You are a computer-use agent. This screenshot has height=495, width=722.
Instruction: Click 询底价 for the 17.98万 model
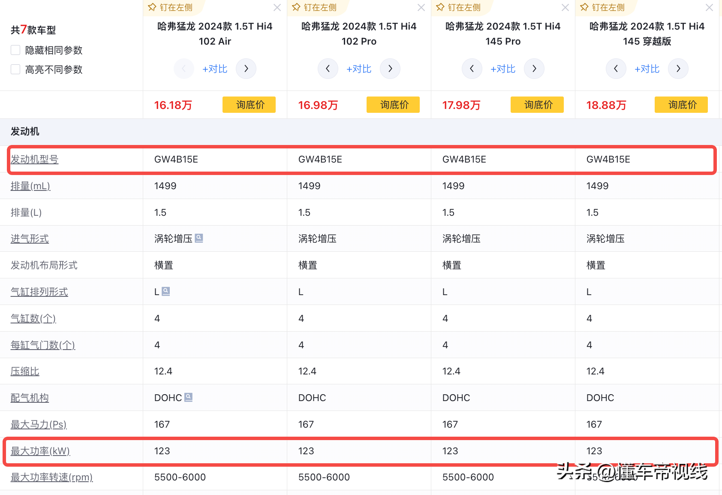(x=537, y=105)
